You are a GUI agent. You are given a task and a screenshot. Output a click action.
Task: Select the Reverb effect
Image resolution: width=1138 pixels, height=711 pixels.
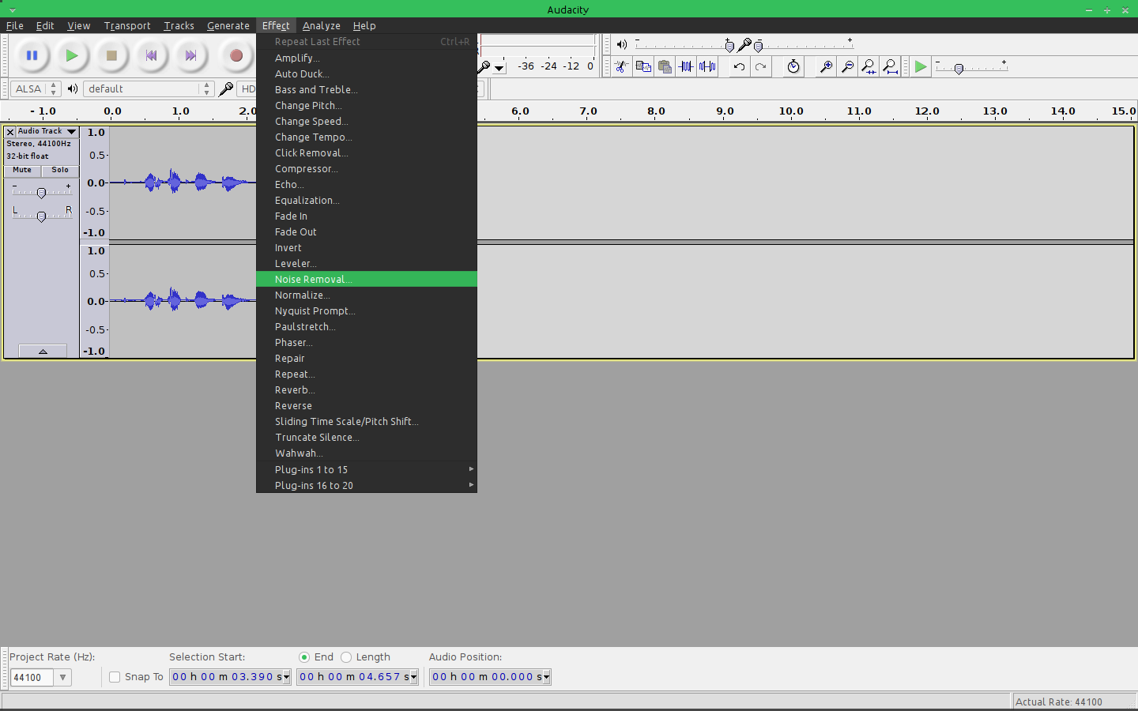[367, 390]
